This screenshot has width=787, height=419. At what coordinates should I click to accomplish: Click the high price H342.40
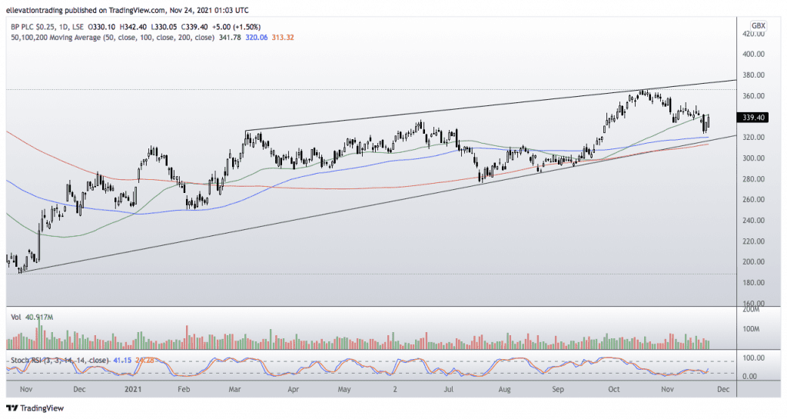click(x=133, y=27)
